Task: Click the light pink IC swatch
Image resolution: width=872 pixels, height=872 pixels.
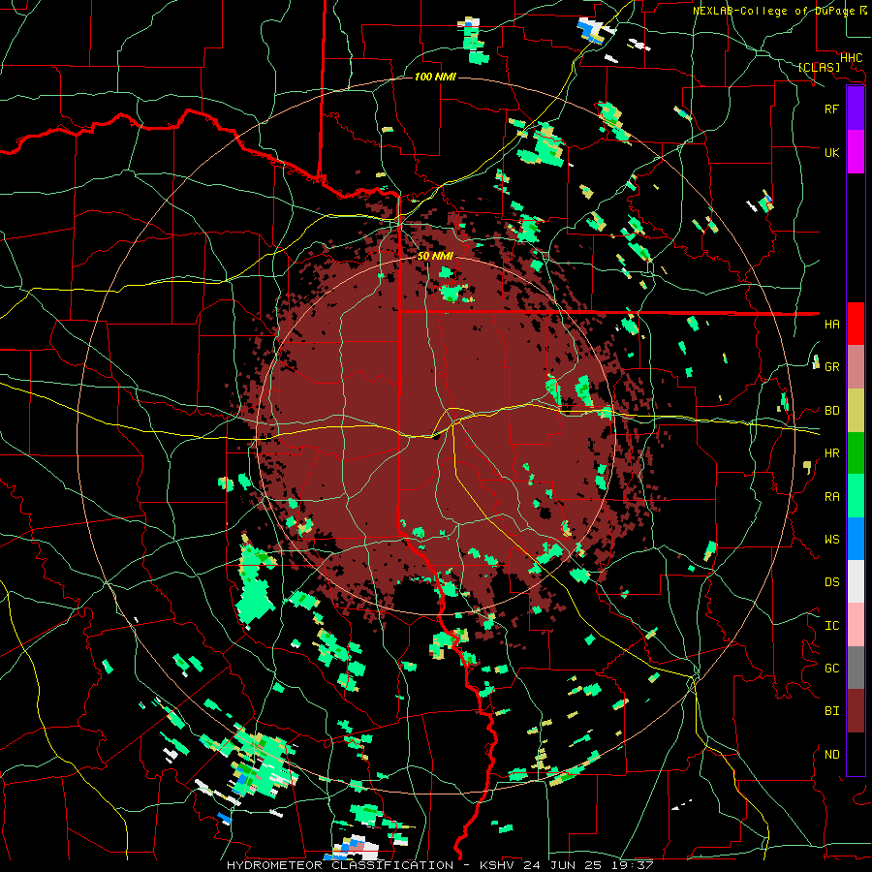Action: (x=856, y=625)
